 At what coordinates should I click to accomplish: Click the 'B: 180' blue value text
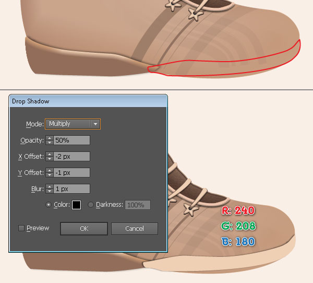click(238, 241)
